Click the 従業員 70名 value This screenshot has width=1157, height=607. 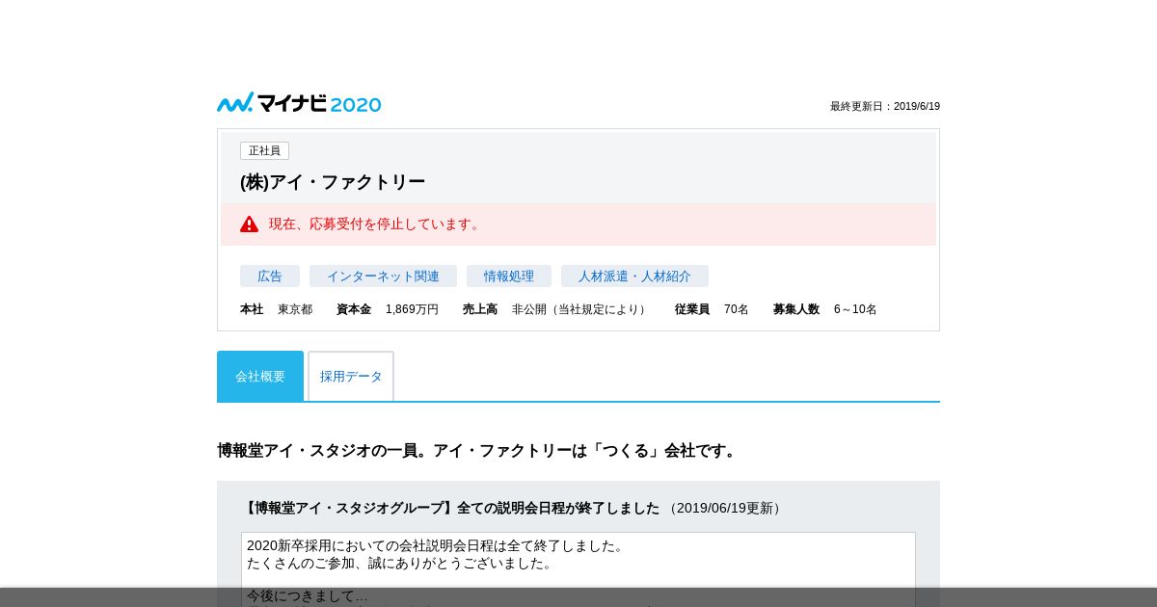(x=737, y=309)
